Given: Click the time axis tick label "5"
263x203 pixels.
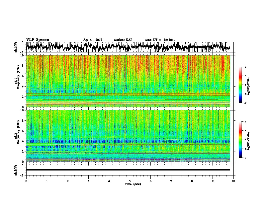Looking at the screenshot, I should click(x=130, y=181).
